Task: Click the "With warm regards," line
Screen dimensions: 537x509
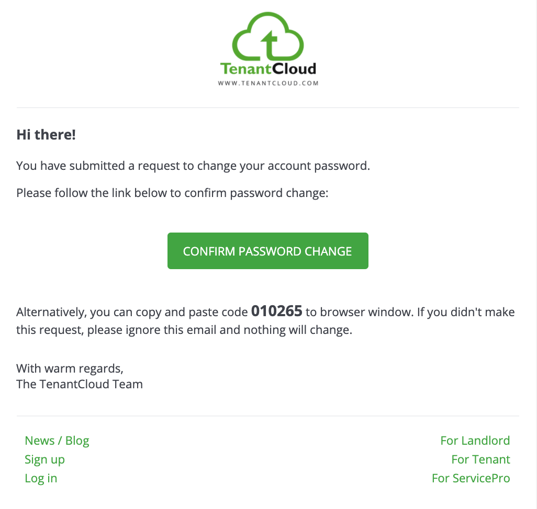Action: click(70, 368)
